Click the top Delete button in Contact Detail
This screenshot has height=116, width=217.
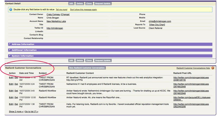tap(80, 4)
